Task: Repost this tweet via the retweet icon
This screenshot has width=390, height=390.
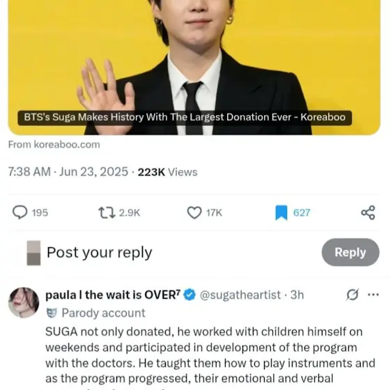Action: pos(107,212)
